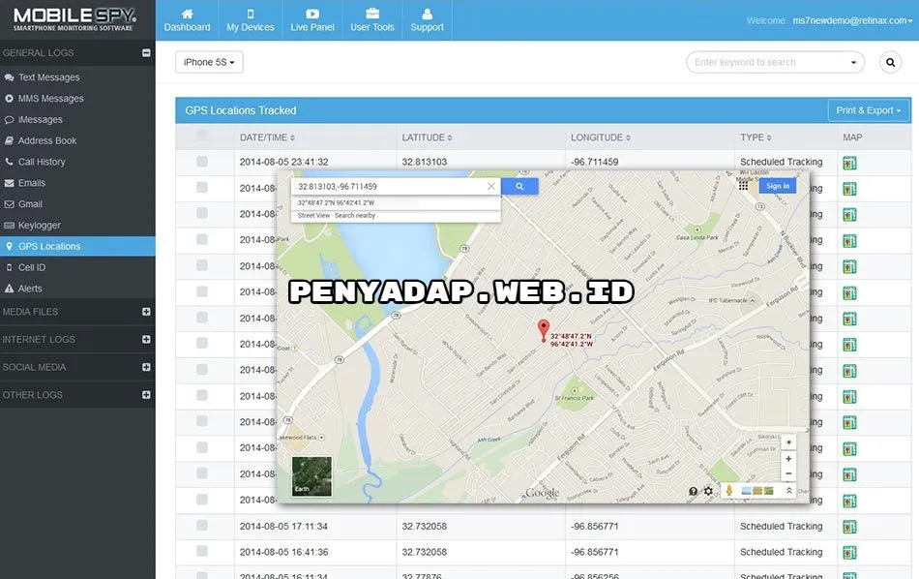The image size is (919, 579).
Task: Select the Street View pegman icon
Action: (x=729, y=491)
